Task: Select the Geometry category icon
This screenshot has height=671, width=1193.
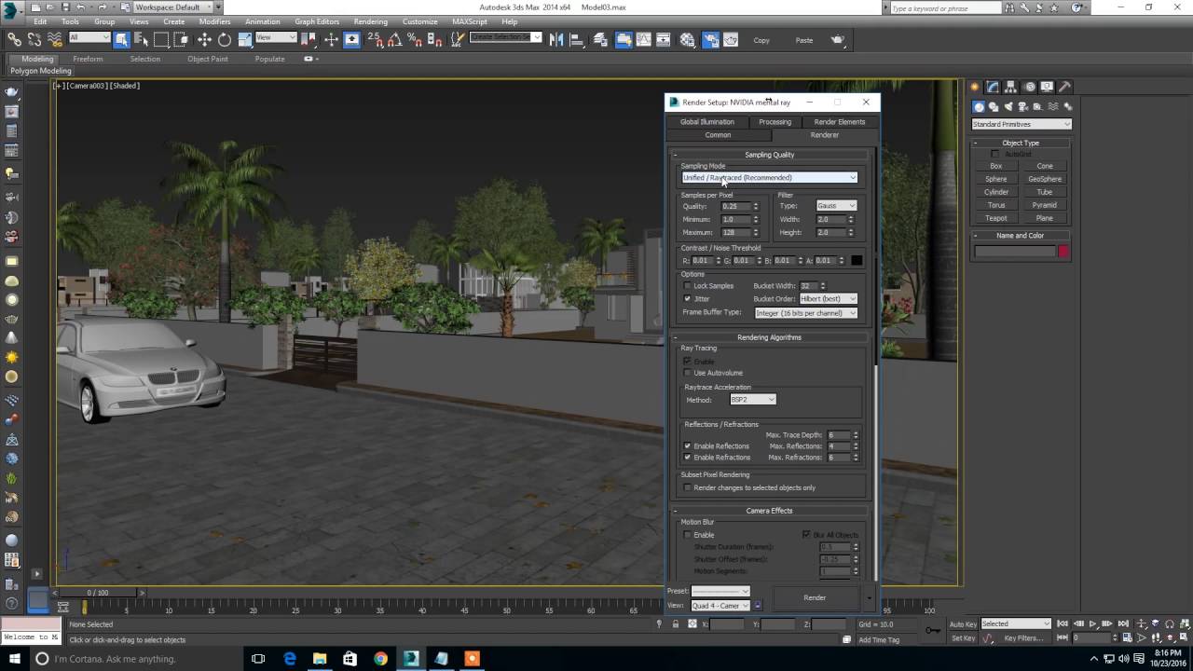Action: (x=979, y=107)
